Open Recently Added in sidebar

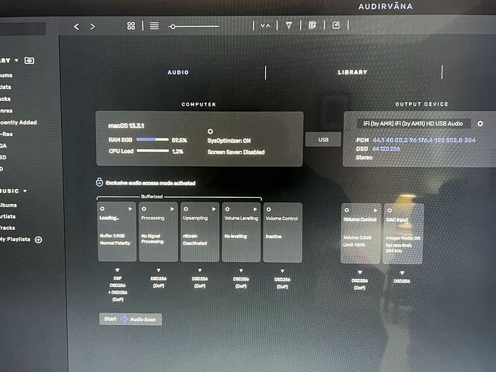19,122
